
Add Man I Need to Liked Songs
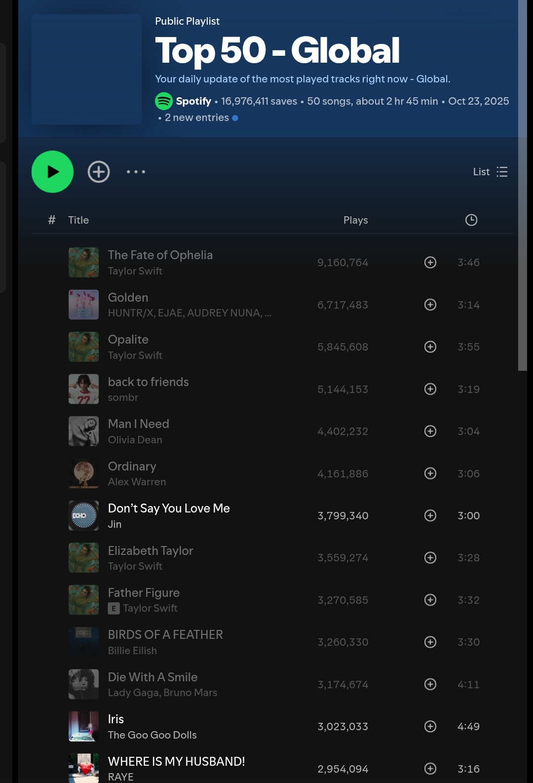(430, 431)
